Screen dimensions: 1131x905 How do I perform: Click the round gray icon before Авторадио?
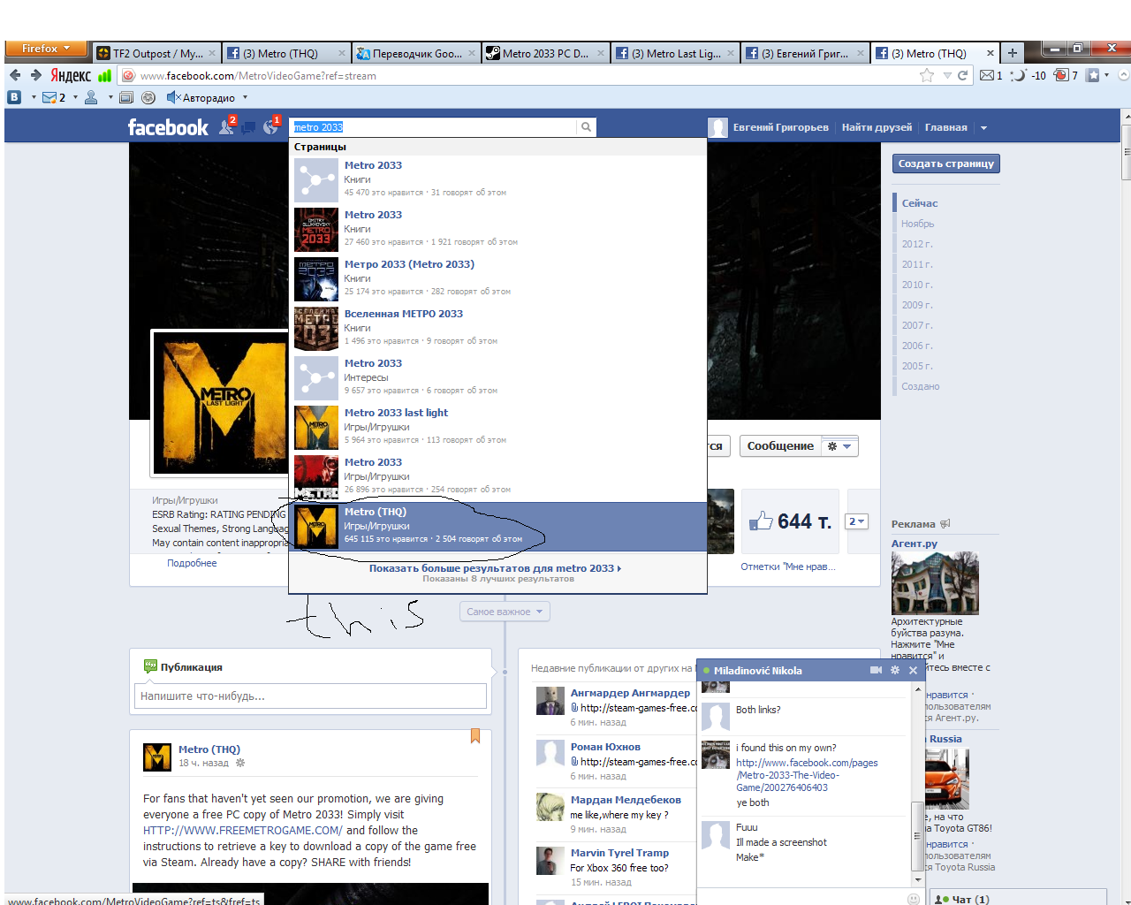coord(148,97)
